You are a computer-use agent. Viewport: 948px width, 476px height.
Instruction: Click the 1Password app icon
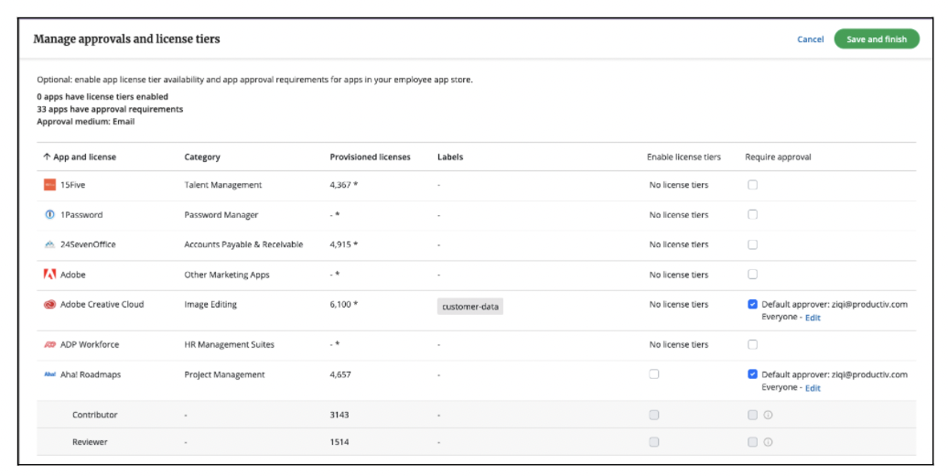[49, 215]
